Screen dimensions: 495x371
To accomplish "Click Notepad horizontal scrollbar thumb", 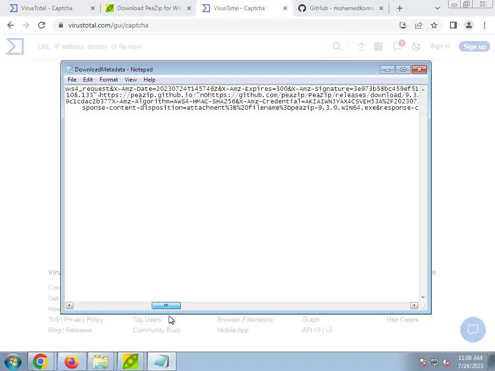I will point(166,305).
